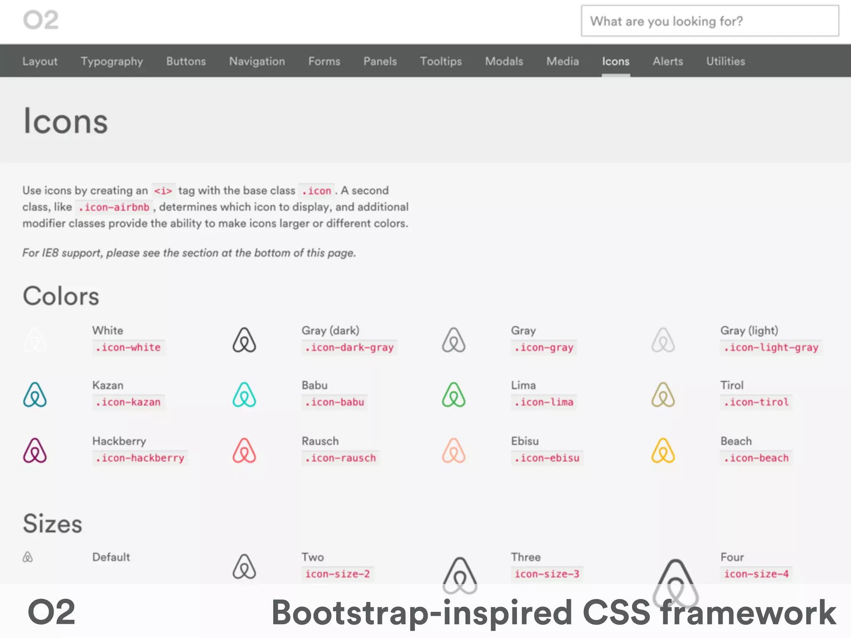Open the Layout tab
851x638 pixels.
point(40,61)
